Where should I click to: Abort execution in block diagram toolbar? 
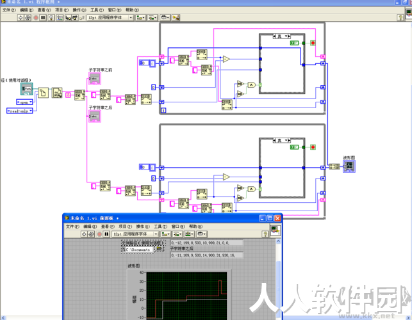coord(36,17)
